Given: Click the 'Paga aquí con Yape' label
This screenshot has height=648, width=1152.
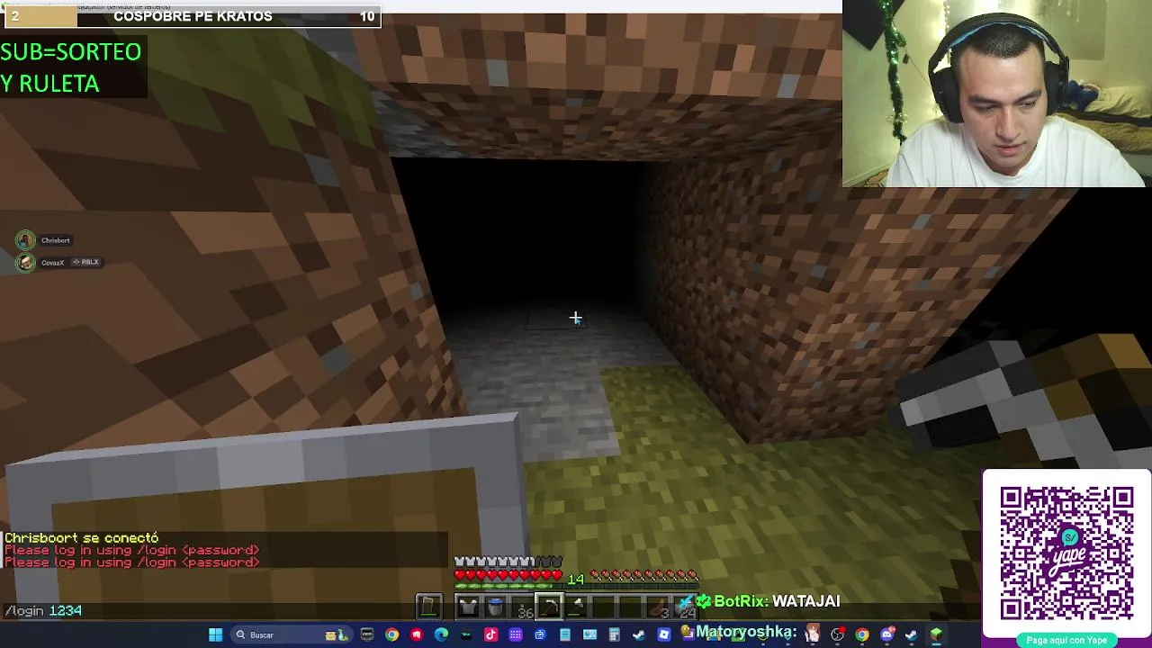Looking at the screenshot, I should (x=1066, y=640).
